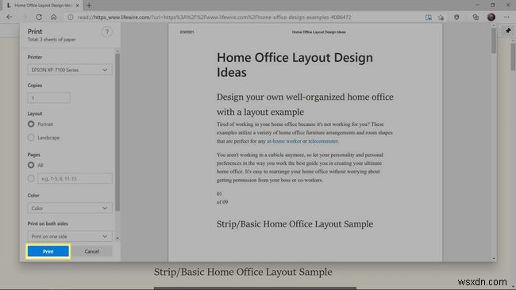Click the browser page vertical scrollbar

tap(514, 56)
